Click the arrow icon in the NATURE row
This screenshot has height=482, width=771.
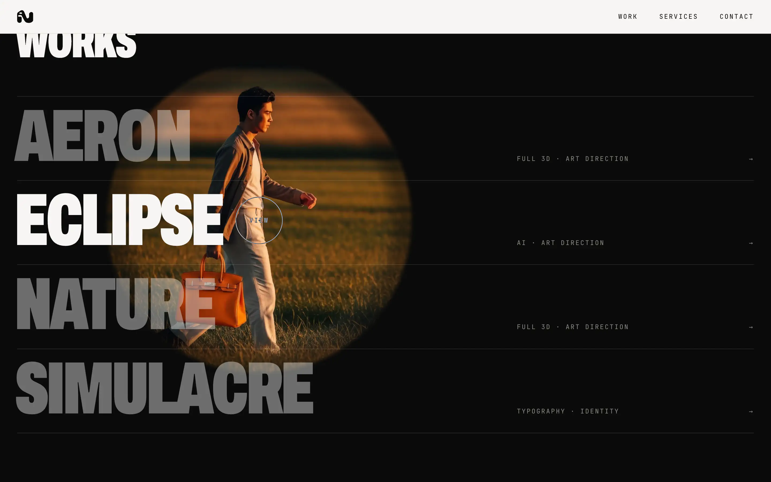coord(751,327)
